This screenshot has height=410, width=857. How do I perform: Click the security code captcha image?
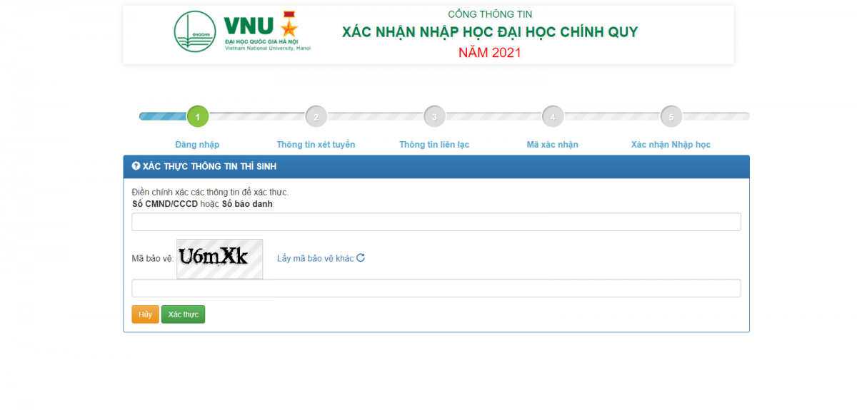coord(219,258)
